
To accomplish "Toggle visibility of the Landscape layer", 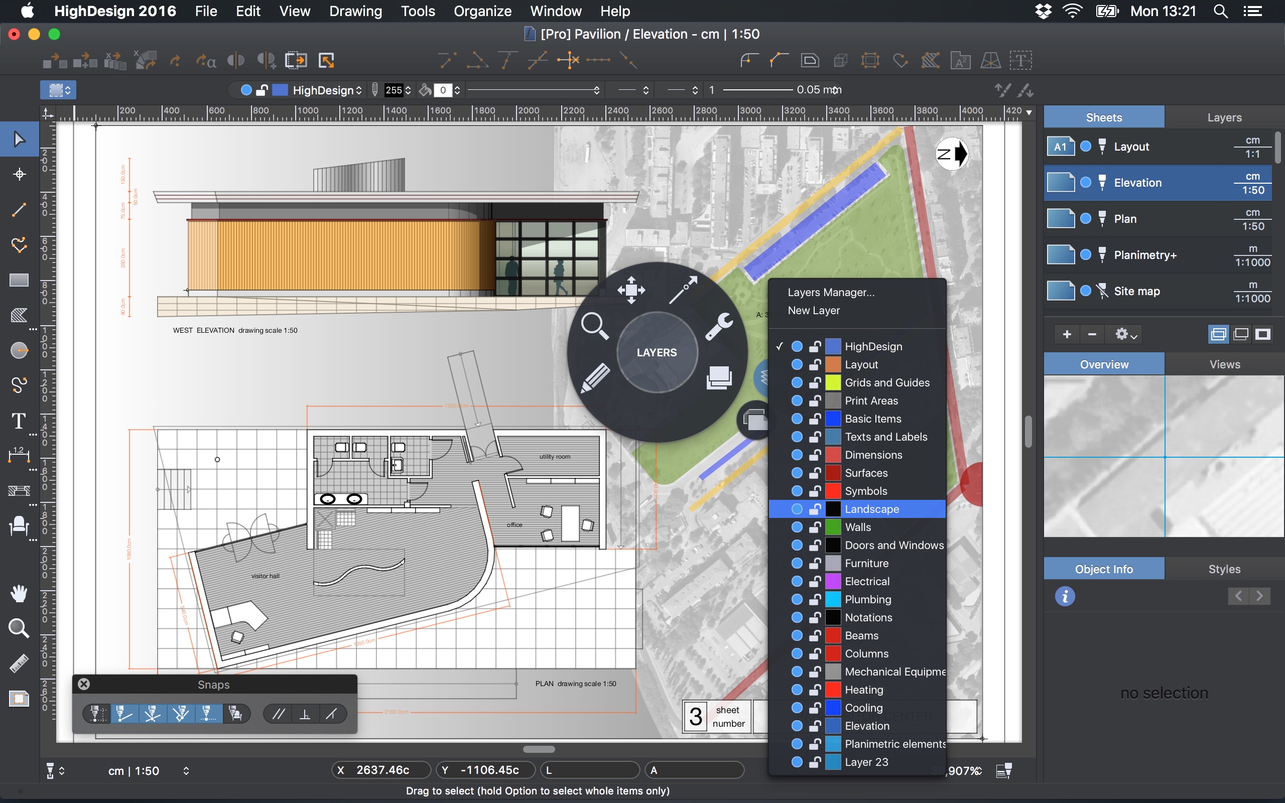I will click(797, 509).
